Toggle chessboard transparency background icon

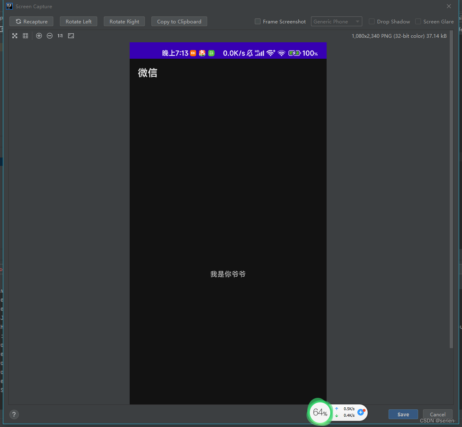point(15,36)
